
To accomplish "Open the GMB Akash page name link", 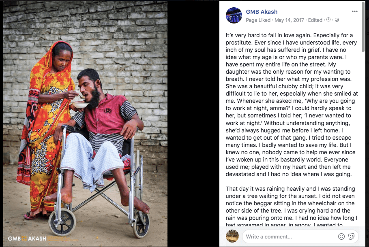I will click(x=262, y=12).
